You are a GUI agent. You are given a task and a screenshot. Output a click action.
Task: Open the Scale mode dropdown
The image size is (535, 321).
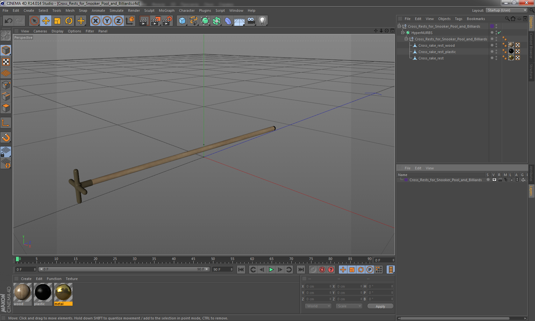349,306
